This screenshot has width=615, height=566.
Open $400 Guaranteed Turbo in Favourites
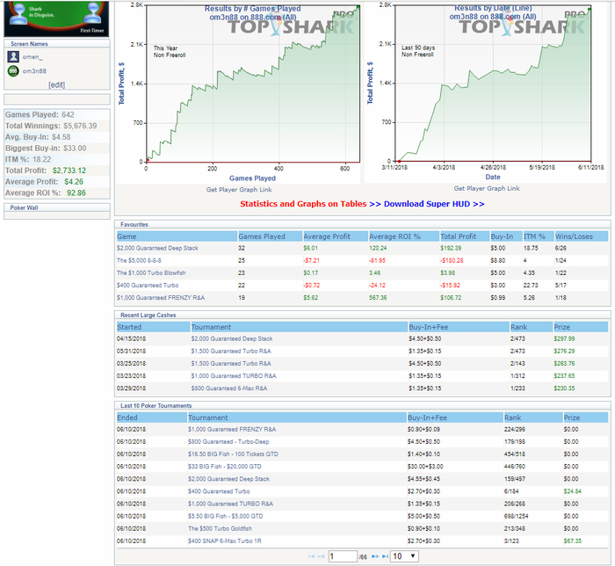tap(148, 286)
